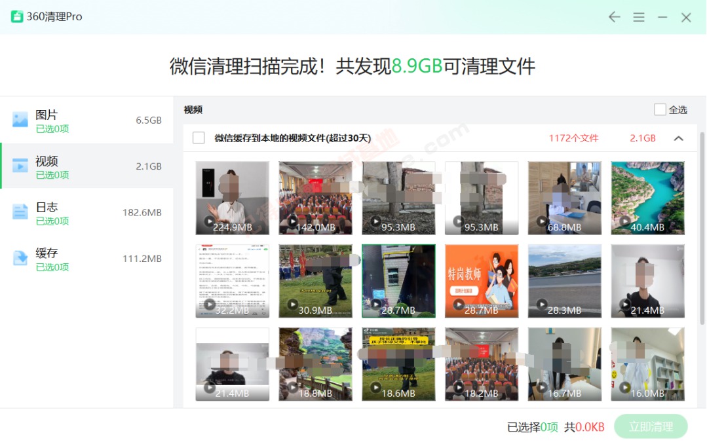The height and width of the screenshot is (446, 707).
Task: Play icon on the 32.2MB video
Action: coord(209,304)
